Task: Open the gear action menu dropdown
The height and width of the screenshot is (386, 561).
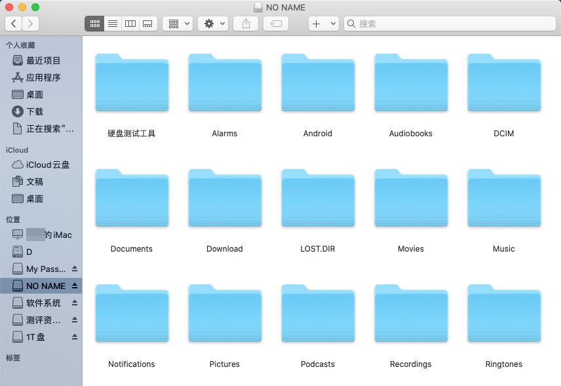Action: (214, 24)
